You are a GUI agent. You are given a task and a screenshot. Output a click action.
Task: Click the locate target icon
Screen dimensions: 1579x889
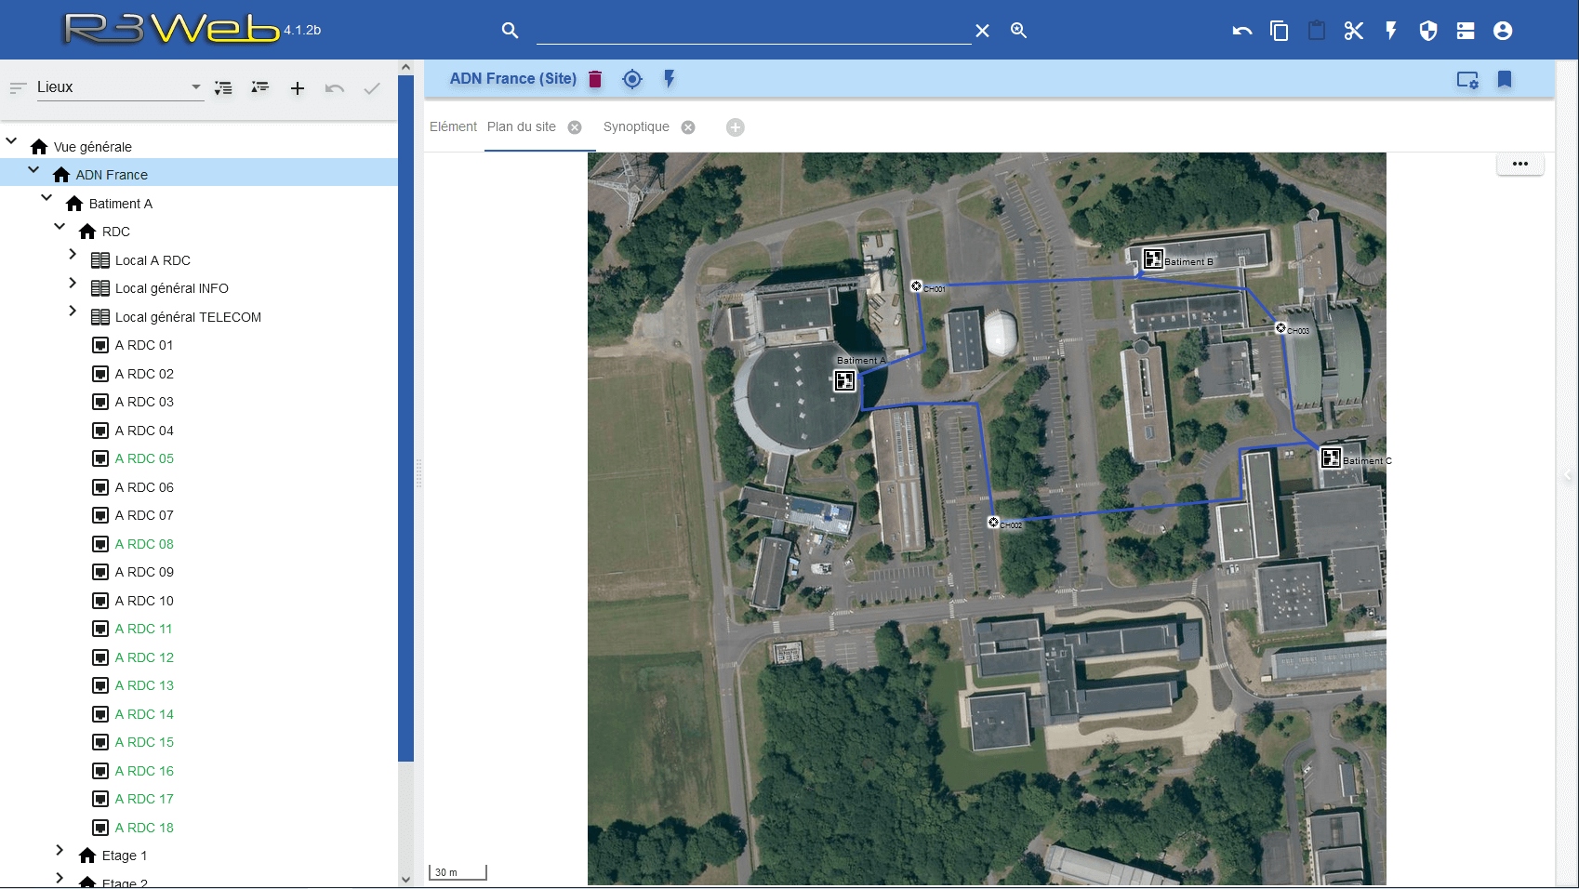coord(632,79)
